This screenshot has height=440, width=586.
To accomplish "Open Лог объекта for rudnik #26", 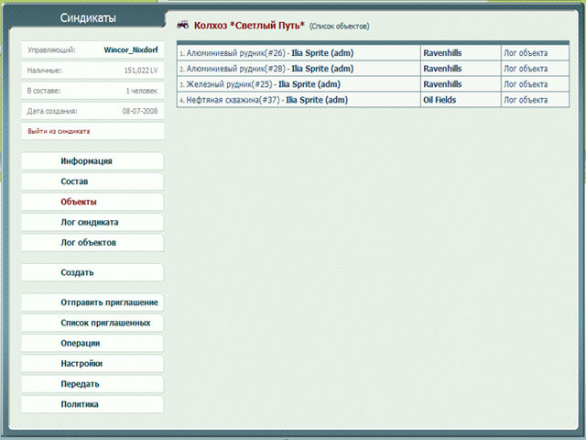I will 526,53.
